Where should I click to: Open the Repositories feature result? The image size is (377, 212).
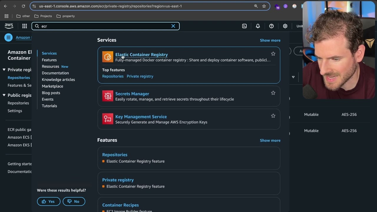[x=115, y=155]
